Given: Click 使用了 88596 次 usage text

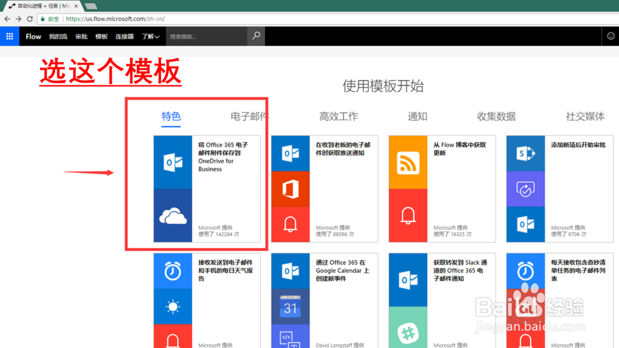Looking at the screenshot, I should tap(335, 234).
